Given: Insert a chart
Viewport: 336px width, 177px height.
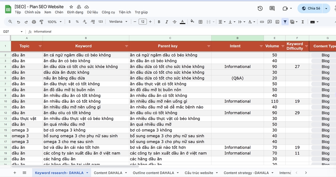Looking at the screenshot, I should pyautogui.click(x=277, y=22).
